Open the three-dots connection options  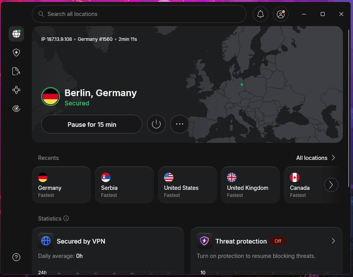tap(180, 124)
